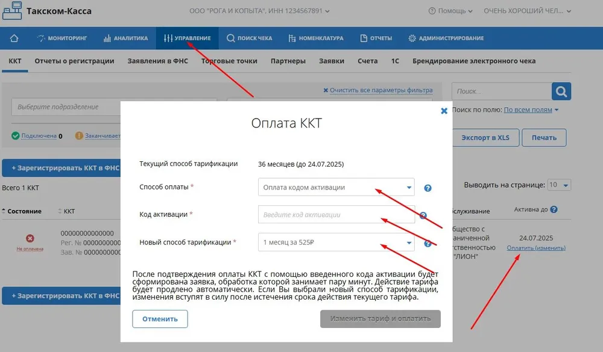Screen dimensions: 603x352
Task: Focus the Код активации input field
Action: coord(336,215)
